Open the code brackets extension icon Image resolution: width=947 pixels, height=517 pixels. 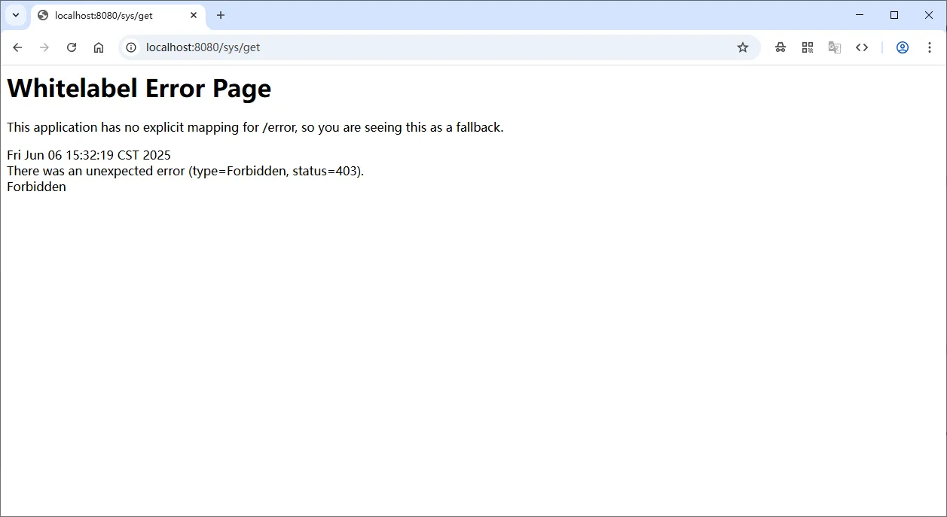pyautogui.click(x=862, y=47)
